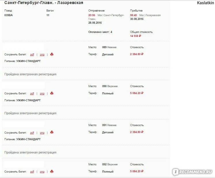This screenshot has height=178, width=215.
Task: Click the iRecommend.ru watermark logo
Action: pyautogui.click(x=192, y=172)
